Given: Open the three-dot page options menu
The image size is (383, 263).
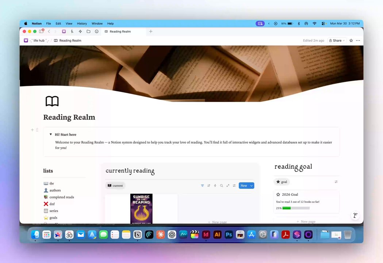Looking at the screenshot, I should (x=358, y=41).
